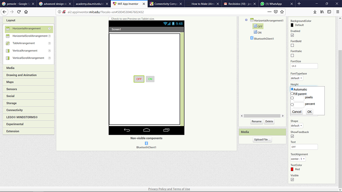Open the Firefox hamburger menu

[x=337, y=12]
